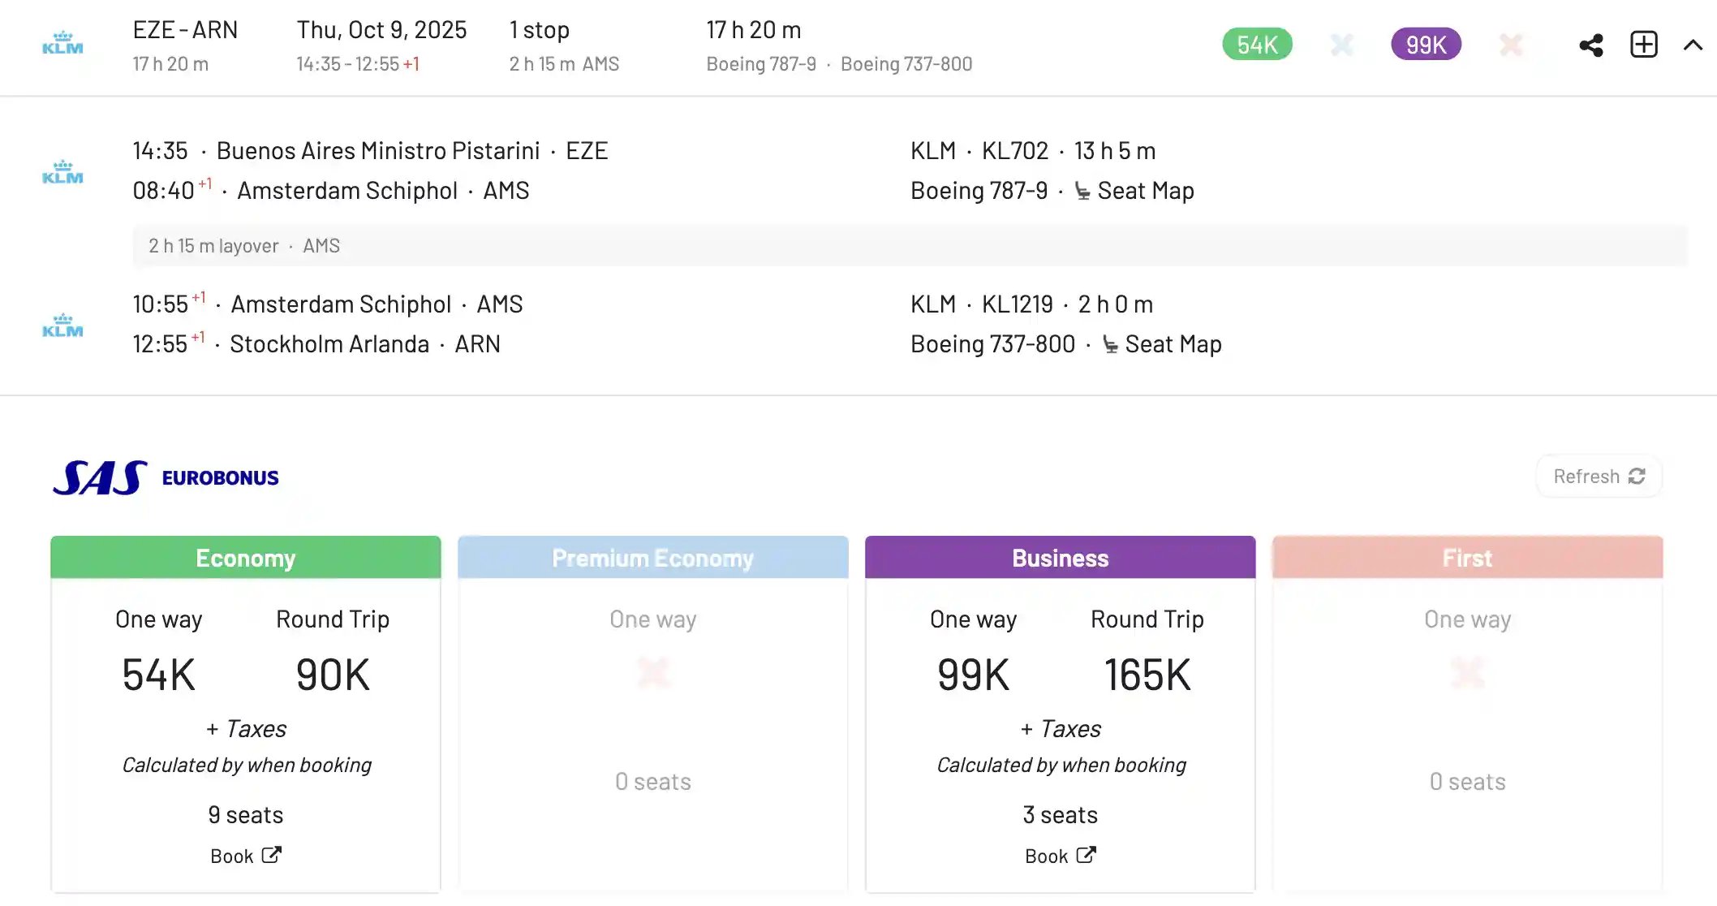Viewport: 1717px width, 906px height.
Task: Click the KL702 flight number
Action: [1015, 151]
